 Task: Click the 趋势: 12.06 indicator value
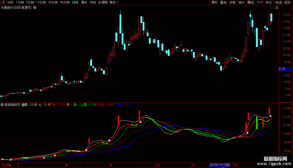click(x=29, y=105)
